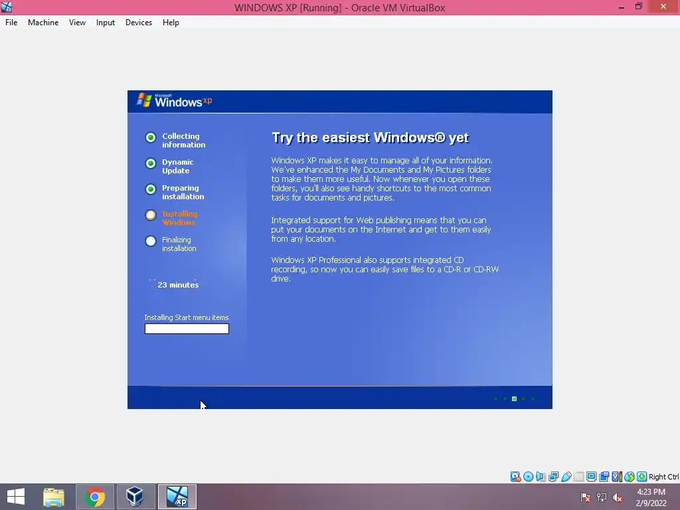Open the Input menu
Viewport: 680px width, 510px height.
(x=106, y=23)
